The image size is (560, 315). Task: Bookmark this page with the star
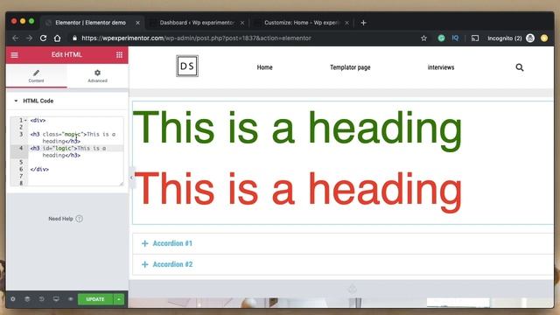[x=423, y=38]
